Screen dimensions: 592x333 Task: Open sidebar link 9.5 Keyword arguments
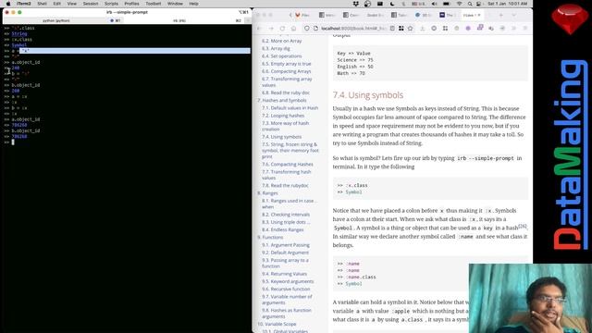[x=288, y=281]
